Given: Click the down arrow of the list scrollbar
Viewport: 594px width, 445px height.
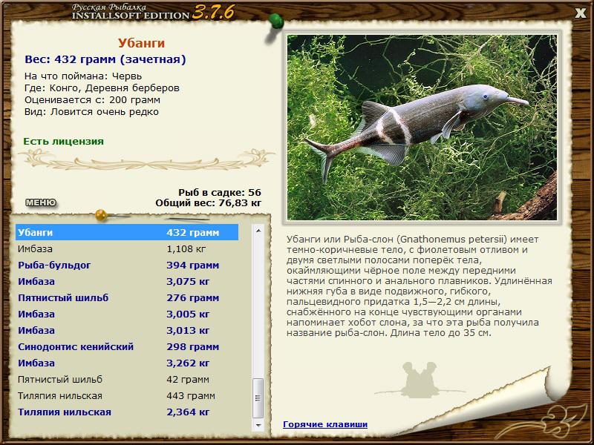Looking at the screenshot, I should click(258, 425).
